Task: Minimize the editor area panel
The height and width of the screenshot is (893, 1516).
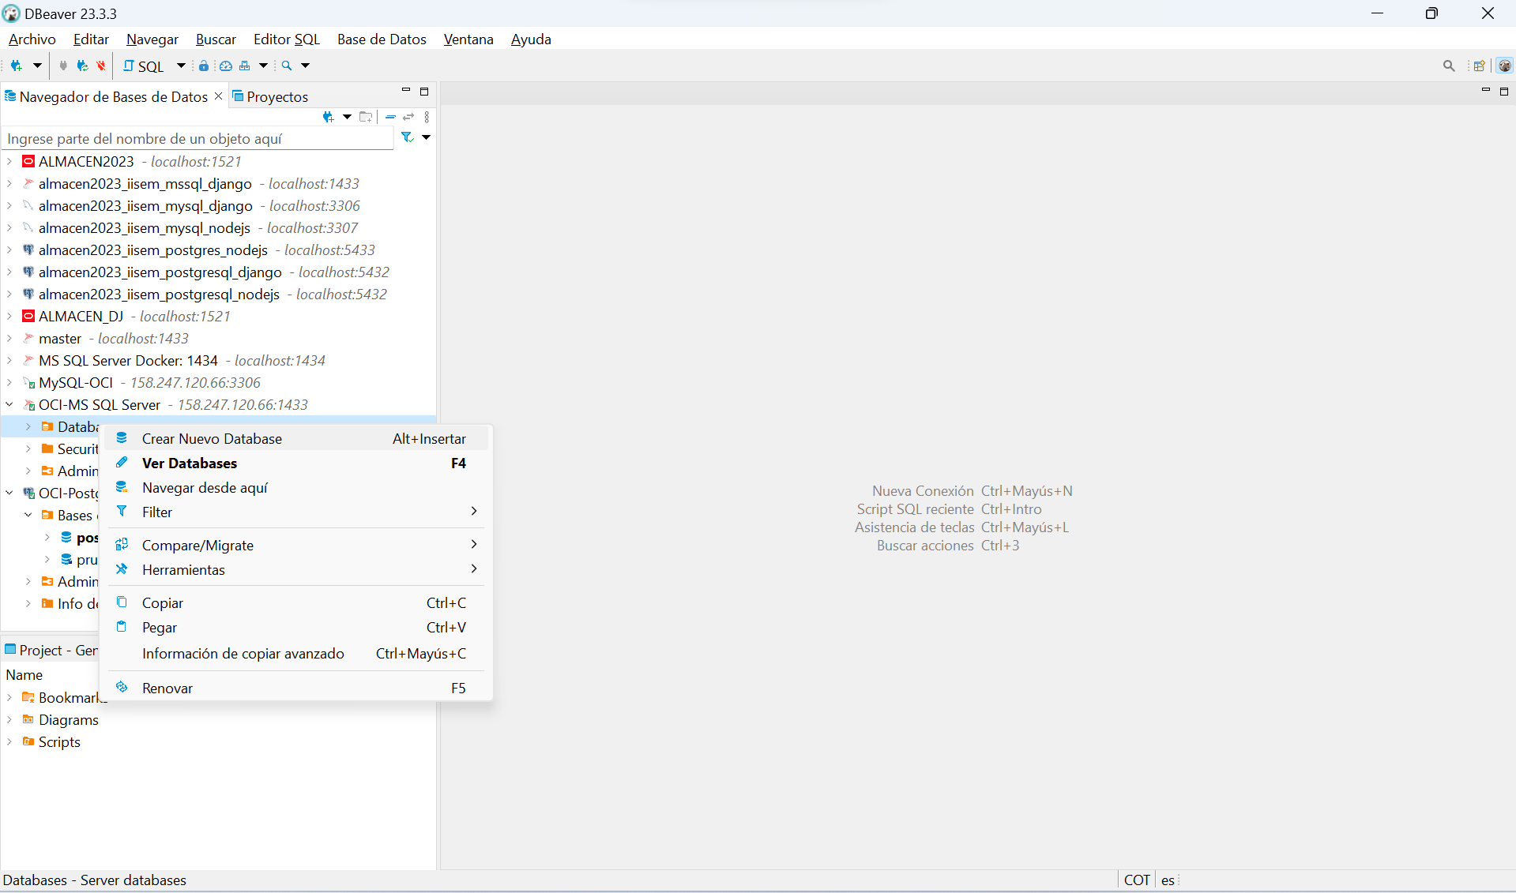Action: pyautogui.click(x=1486, y=91)
